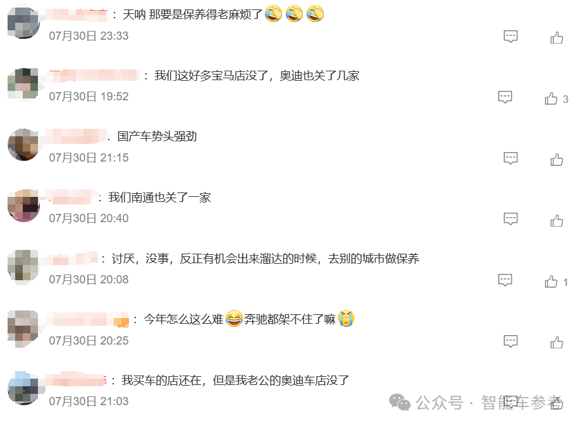
Task: Like the 南通也关了一家 comment
Action: [556, 220]
